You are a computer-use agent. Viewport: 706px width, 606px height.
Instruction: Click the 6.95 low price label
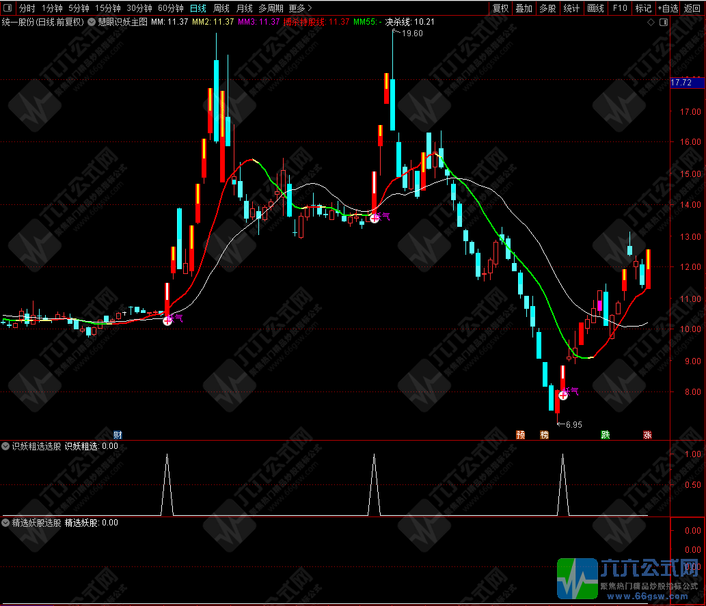point(573,424)
